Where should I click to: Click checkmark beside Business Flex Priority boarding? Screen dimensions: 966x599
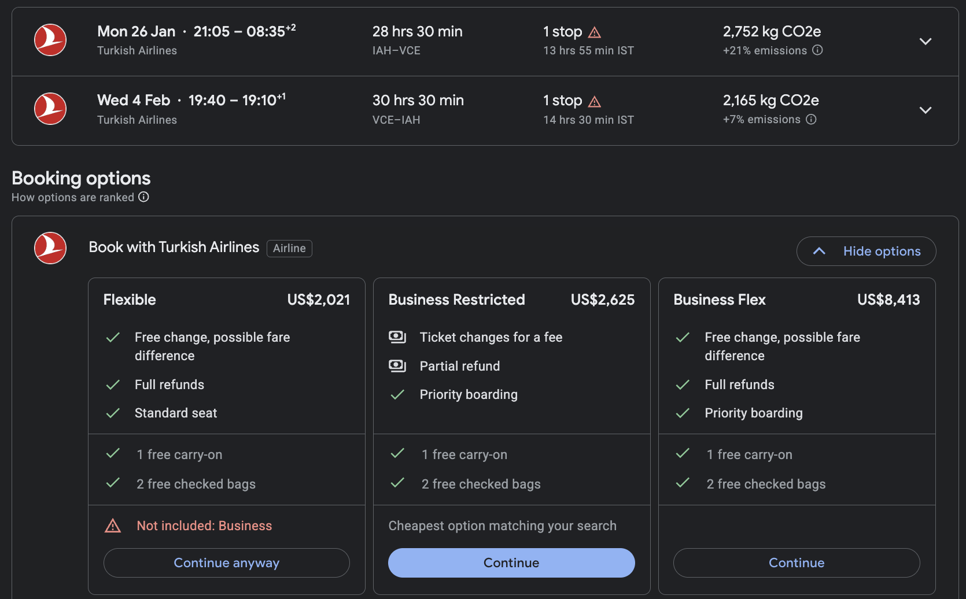point(683,413)
